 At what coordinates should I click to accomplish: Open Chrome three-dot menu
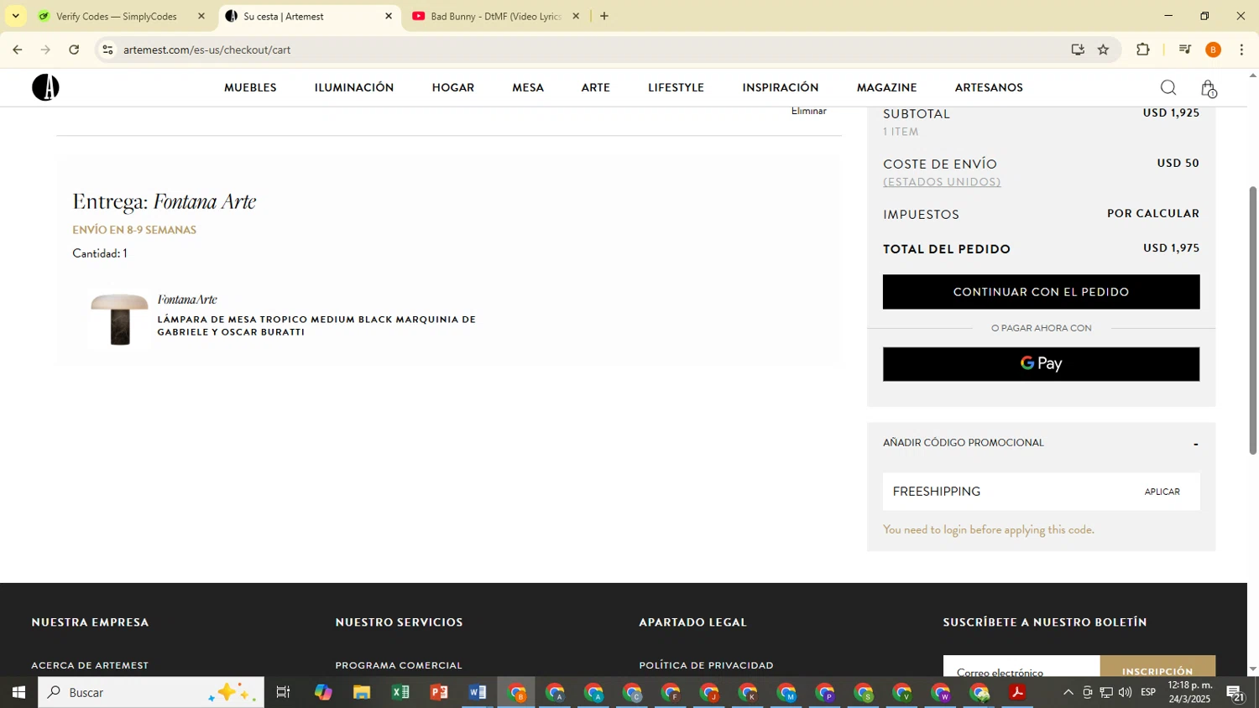coord(1241,49)
